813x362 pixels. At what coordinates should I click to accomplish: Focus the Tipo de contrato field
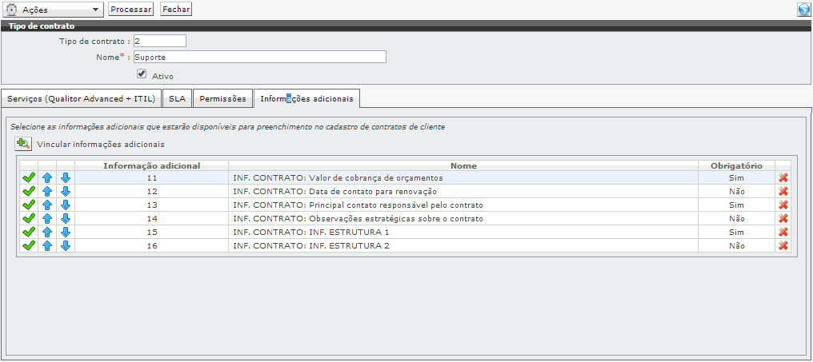(x=159, y=41)
